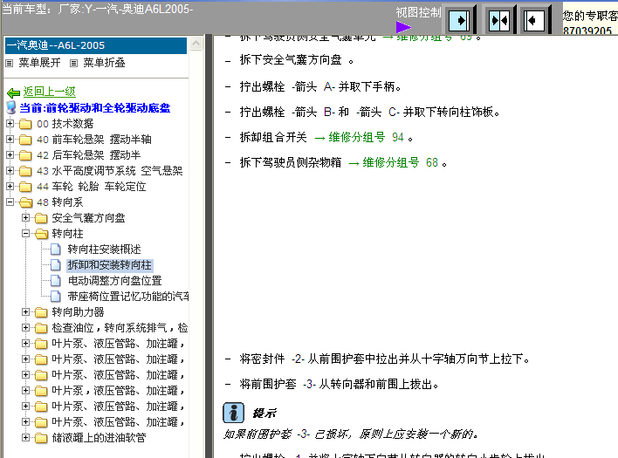Viewport: 618px width, 458px height.
Task: Click 返回上一级 link
Action: click(x=49, y=92)
